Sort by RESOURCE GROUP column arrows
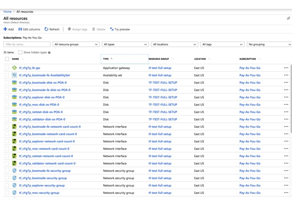The height and width of the screenshot is (207, 292). 172,59
